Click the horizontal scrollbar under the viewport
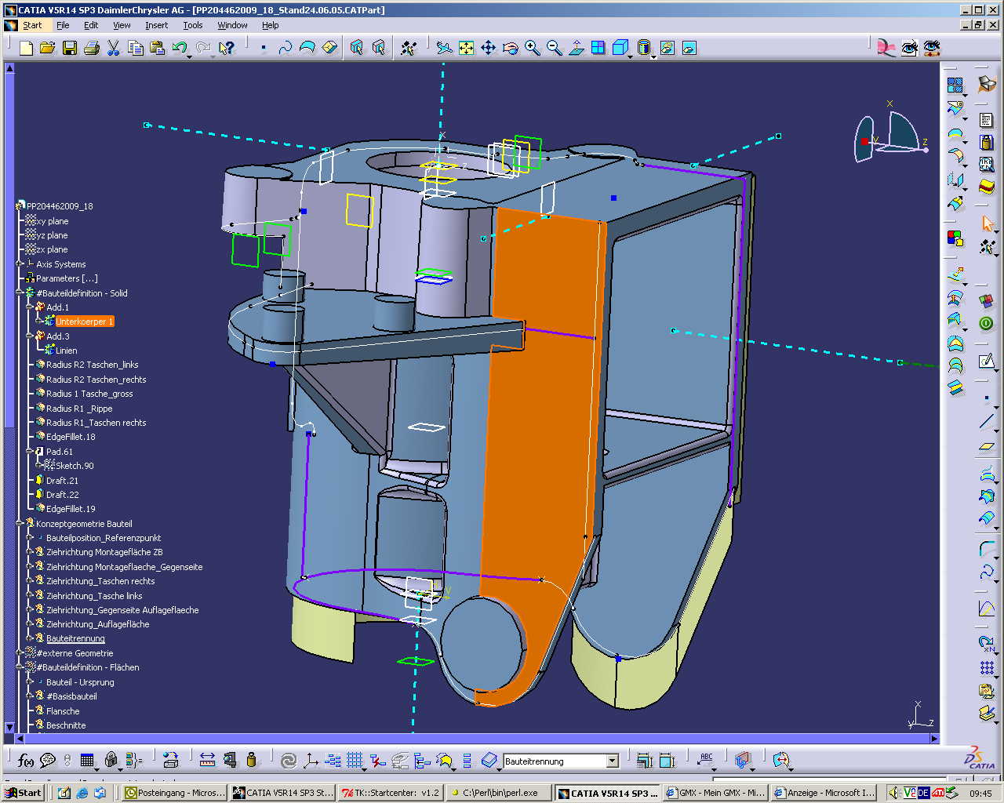The height and width of the screenshot is (803, 1004). point(478,739)
